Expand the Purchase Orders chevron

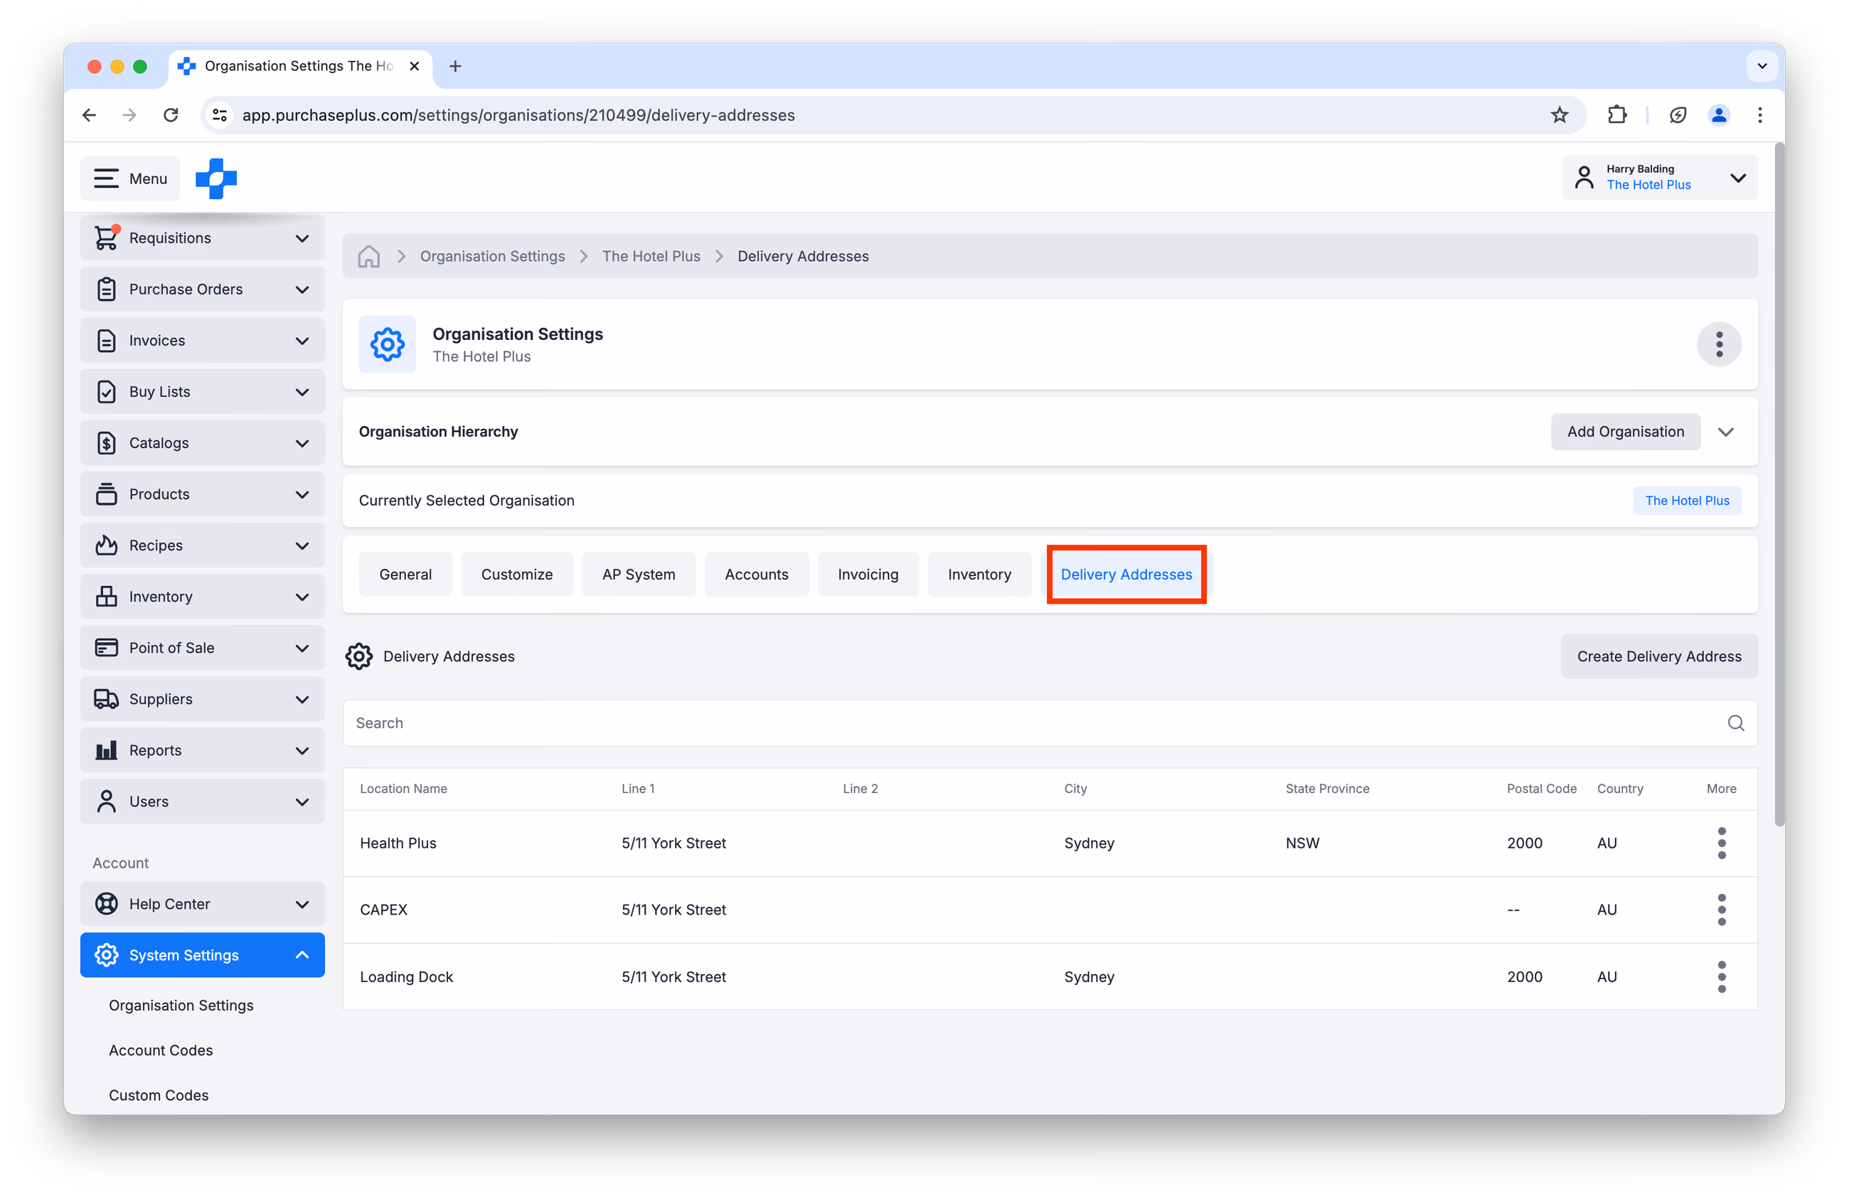pyautogui.click(x=302, y=290)
